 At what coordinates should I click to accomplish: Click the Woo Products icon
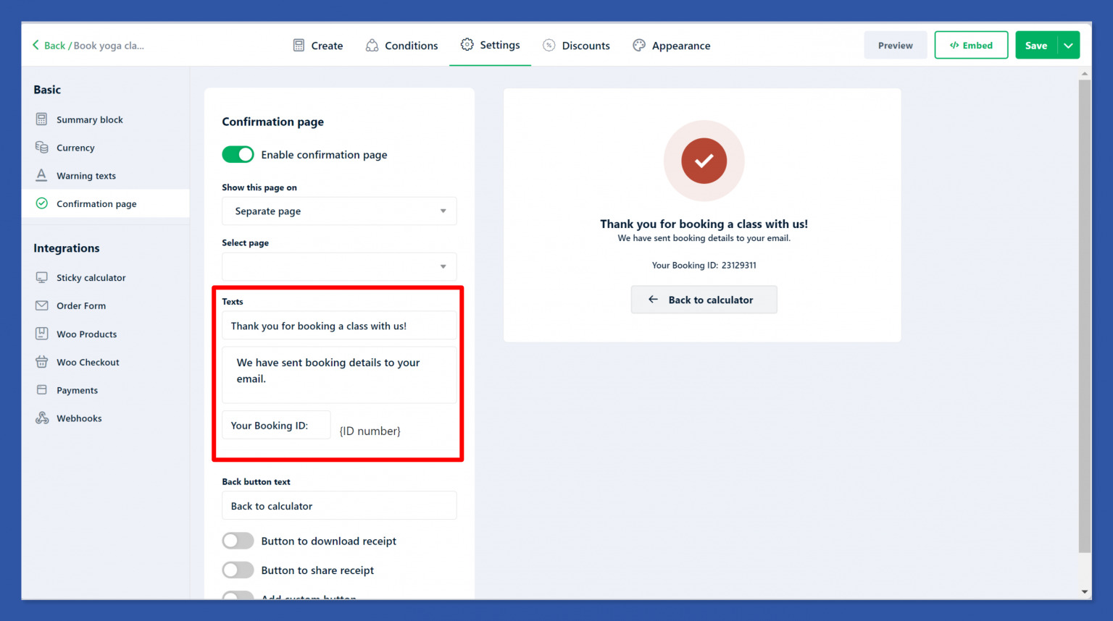click(42, 334)
